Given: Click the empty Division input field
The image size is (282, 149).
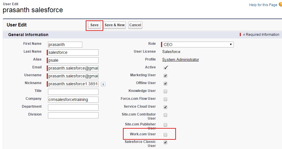Looking at the screenshot, I should click(x=73, y=115).
